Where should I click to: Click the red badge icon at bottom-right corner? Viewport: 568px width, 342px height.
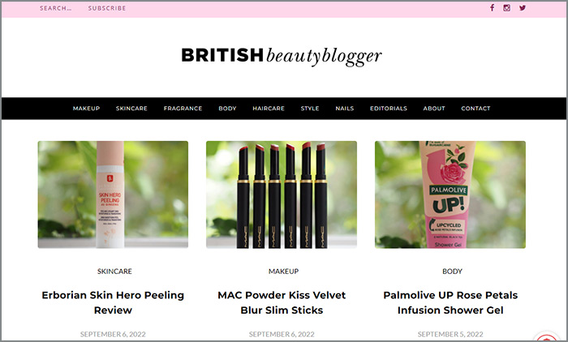tap(547, 337)
